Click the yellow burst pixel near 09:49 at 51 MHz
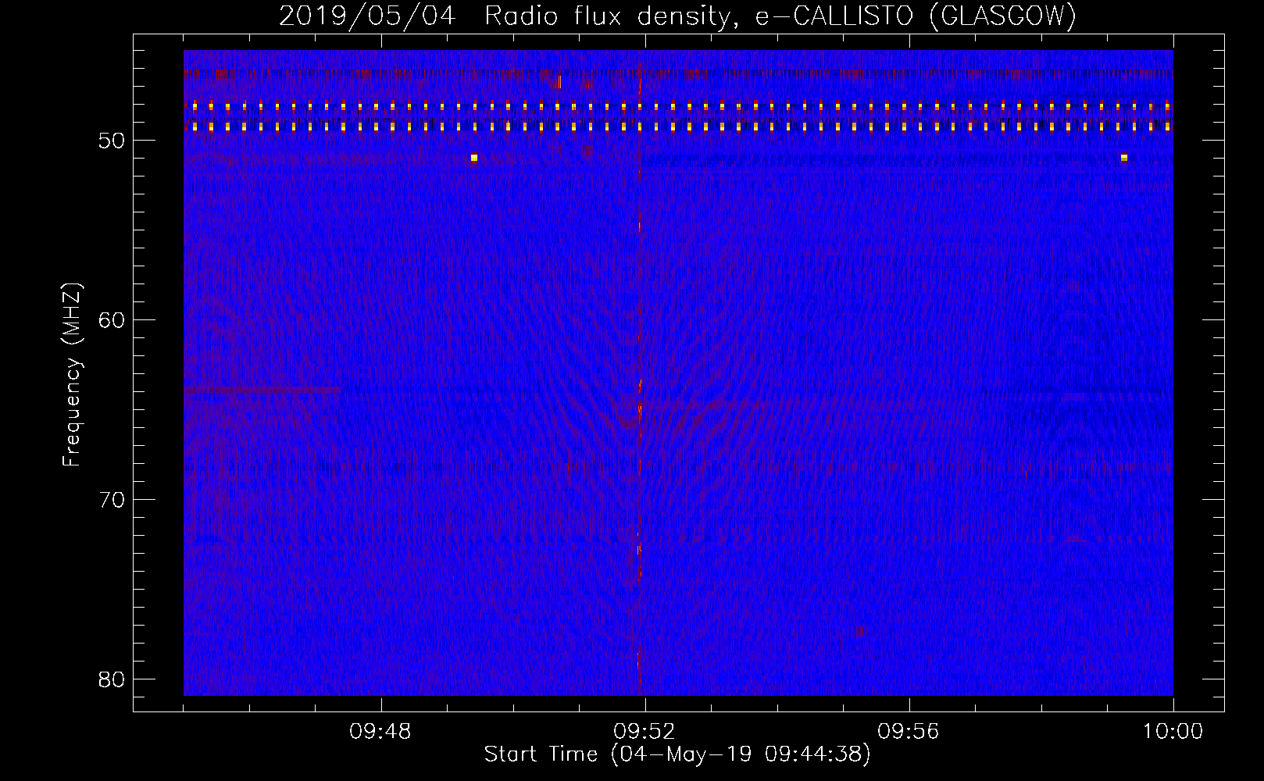The image size is (1264, 781). (x=474, y=158)
